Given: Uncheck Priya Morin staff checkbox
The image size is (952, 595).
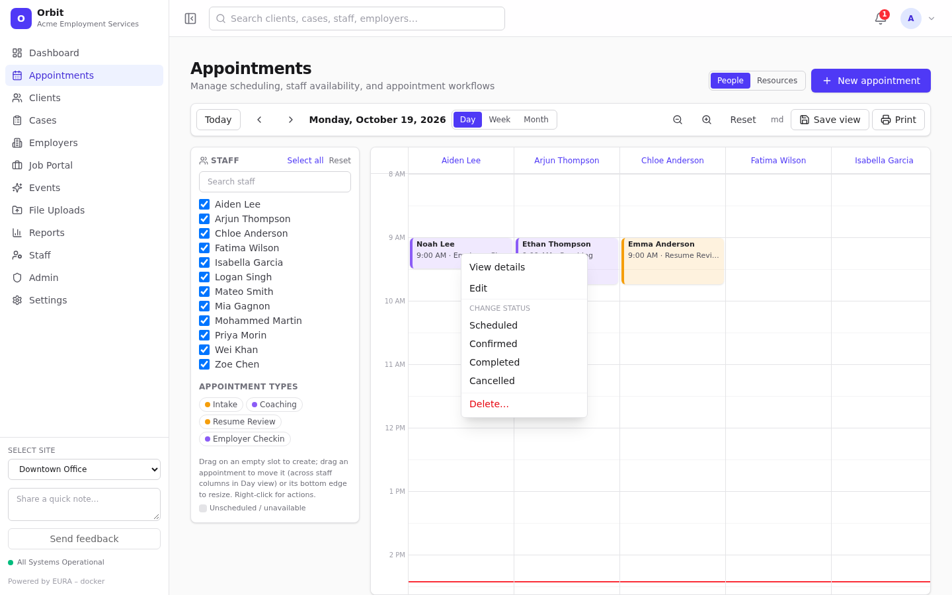Looking at the screenshot, I should (x=204, y=335).
